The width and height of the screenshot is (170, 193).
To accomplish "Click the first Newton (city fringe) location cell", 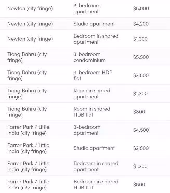I will click(30, 9).
